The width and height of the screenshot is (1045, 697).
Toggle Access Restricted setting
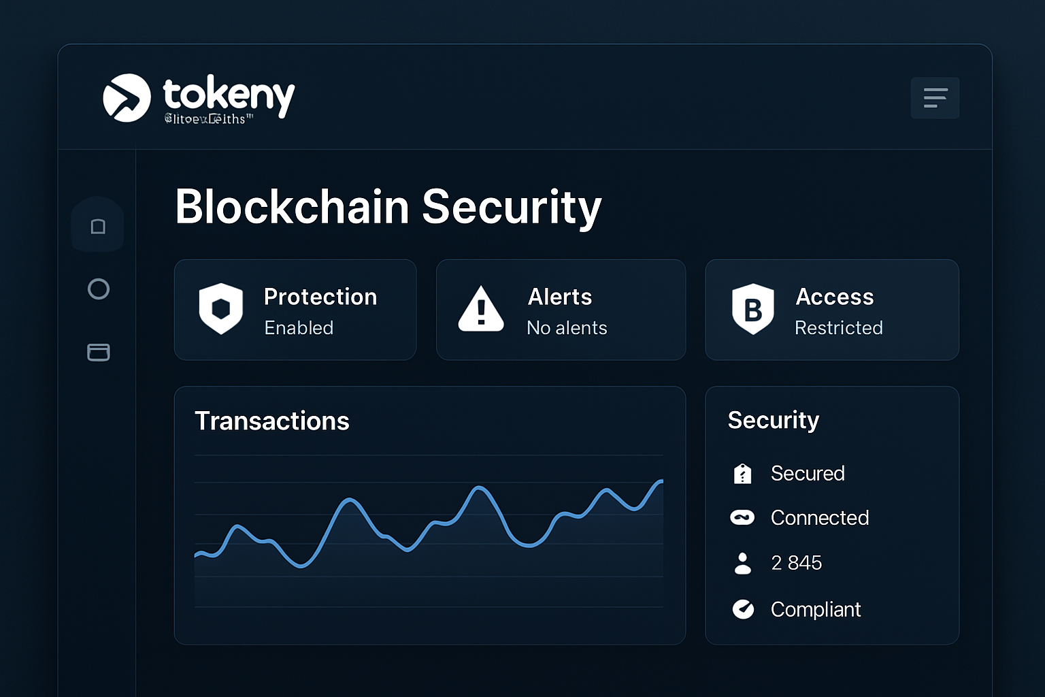click(x=838, y=327)
